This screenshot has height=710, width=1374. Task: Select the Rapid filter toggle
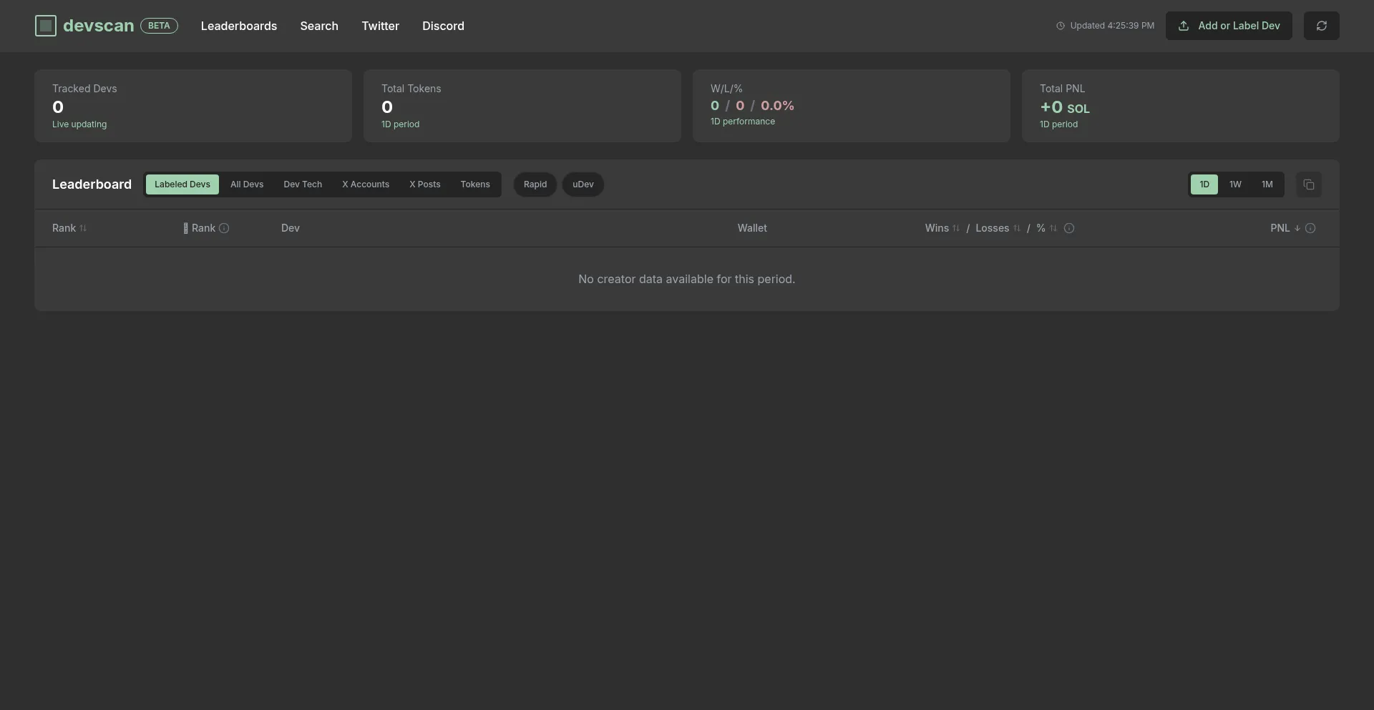(x=535, y=184)
